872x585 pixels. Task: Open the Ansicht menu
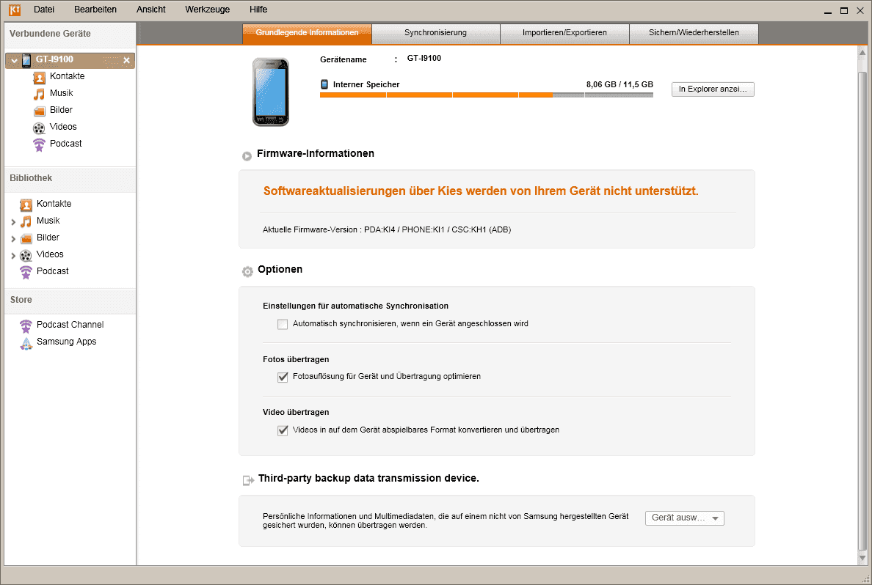coord(150,10)
